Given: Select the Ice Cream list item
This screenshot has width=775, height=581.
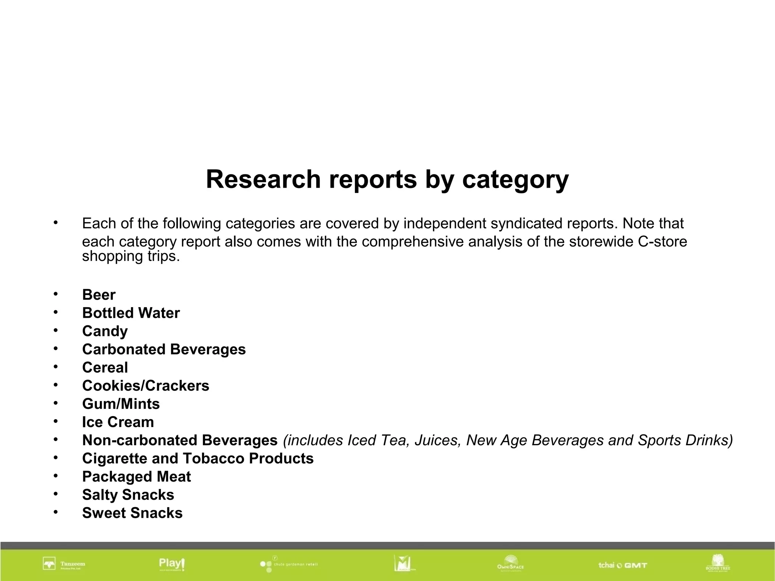Looking at the screenshot, I should pyautogui.click(x=118, y=422).
